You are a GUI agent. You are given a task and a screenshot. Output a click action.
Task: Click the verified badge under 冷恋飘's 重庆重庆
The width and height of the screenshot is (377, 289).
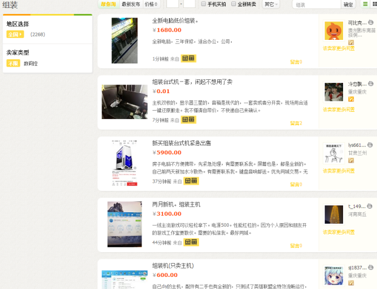pos(351,99)
